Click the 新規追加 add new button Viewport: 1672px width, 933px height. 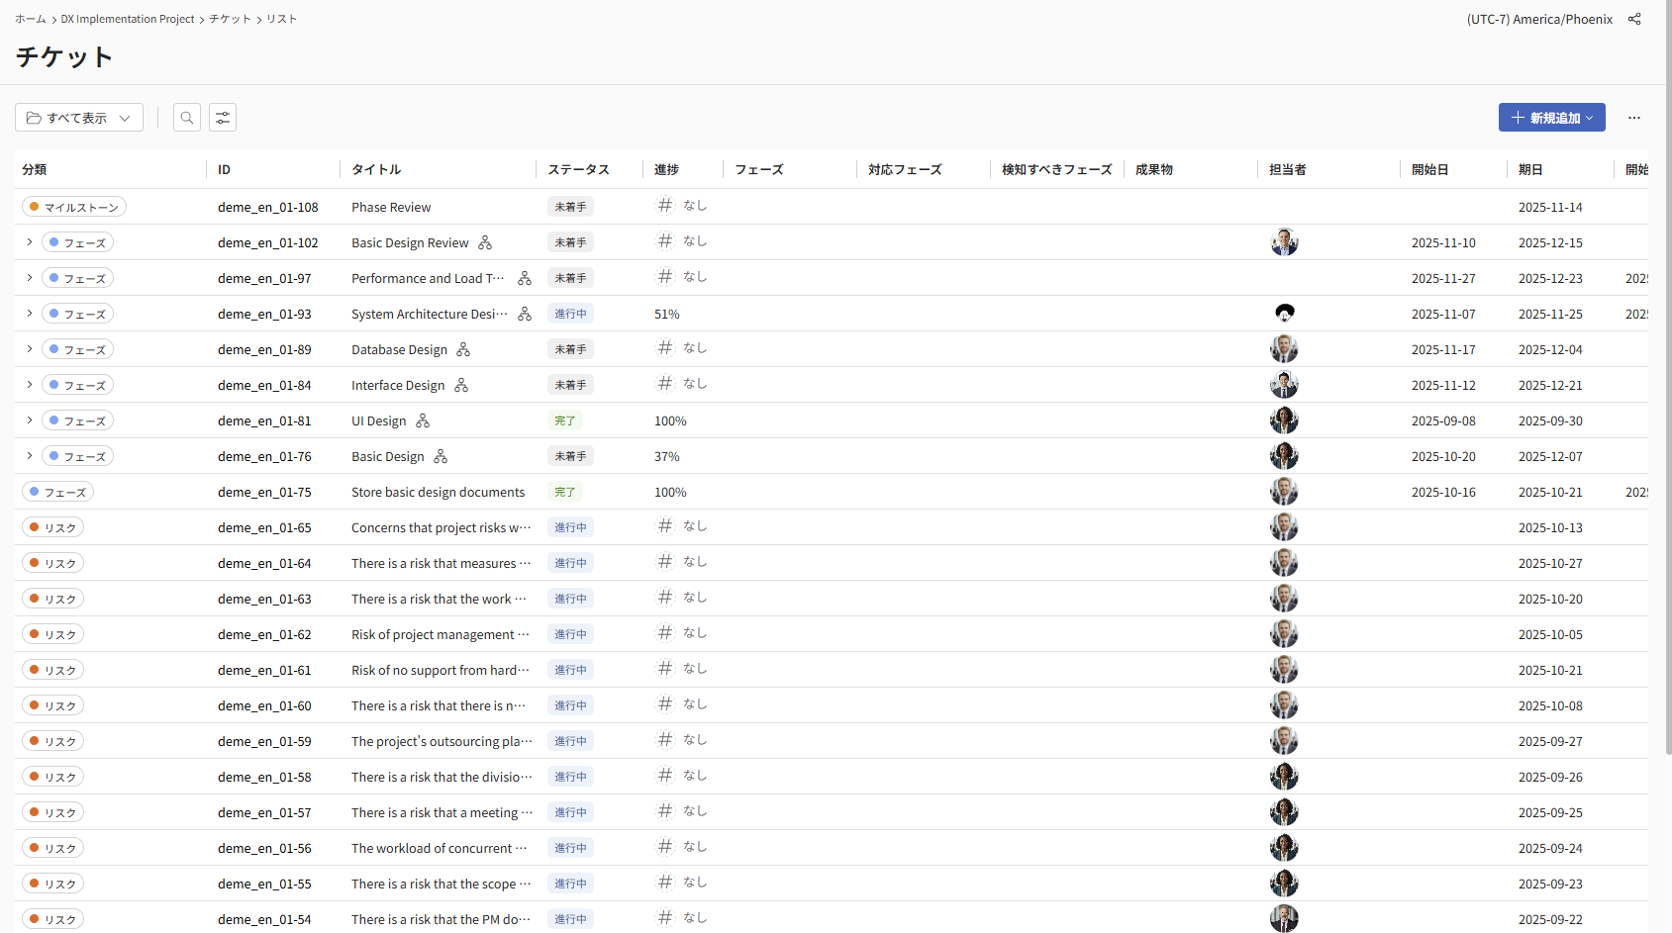click(x=1551, y=118)
